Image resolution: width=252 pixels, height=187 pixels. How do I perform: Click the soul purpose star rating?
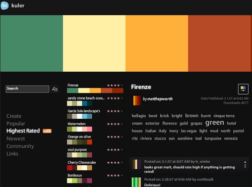pos(115,150)
